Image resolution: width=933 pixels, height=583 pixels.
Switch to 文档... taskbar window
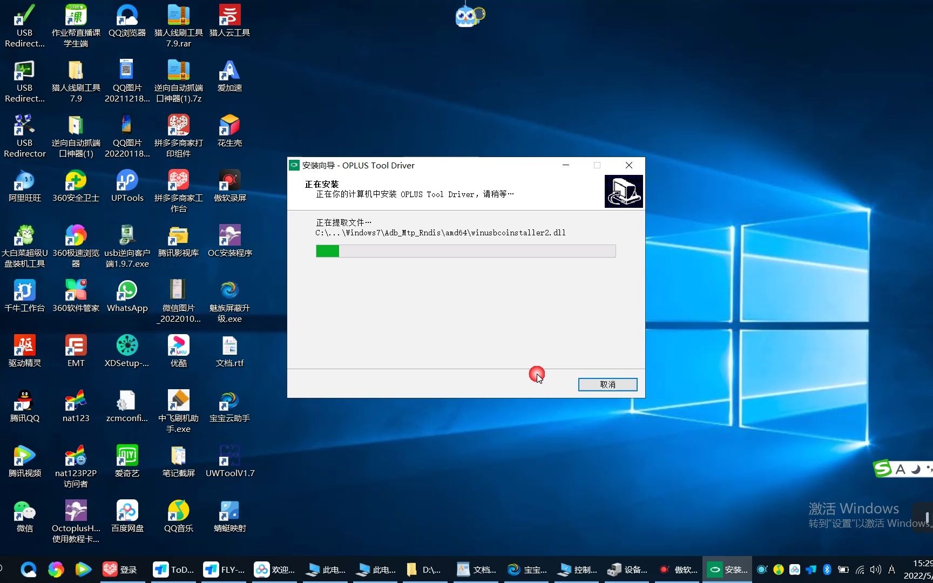tap(477, 570)
